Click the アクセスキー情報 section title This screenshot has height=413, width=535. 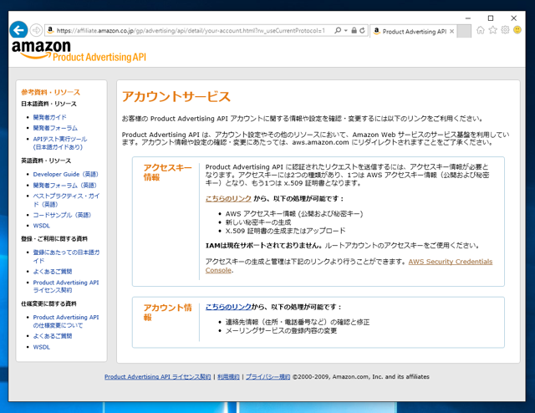click(x=167, y=172)
